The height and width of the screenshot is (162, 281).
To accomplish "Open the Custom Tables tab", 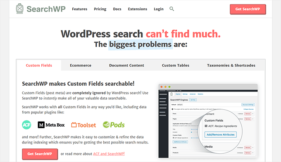I will pyautogui.click(x=176, y=65).
